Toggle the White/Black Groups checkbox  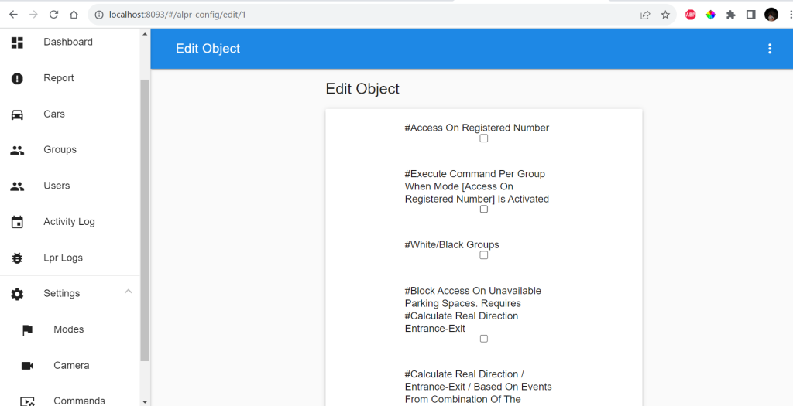click(484, 255)
